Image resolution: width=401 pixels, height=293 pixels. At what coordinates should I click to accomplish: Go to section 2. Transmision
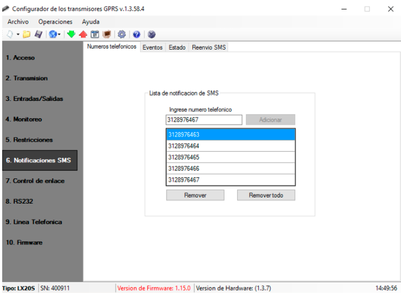click(26, 78)
